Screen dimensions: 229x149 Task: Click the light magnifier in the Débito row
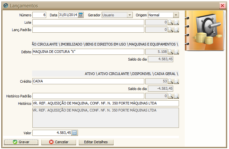176,52
